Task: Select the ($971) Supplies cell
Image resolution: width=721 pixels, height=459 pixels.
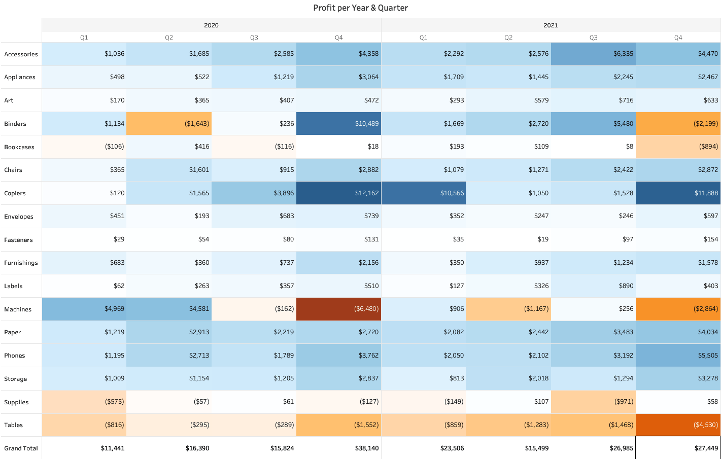Action: pyautogui.click(x=593, y=402)
